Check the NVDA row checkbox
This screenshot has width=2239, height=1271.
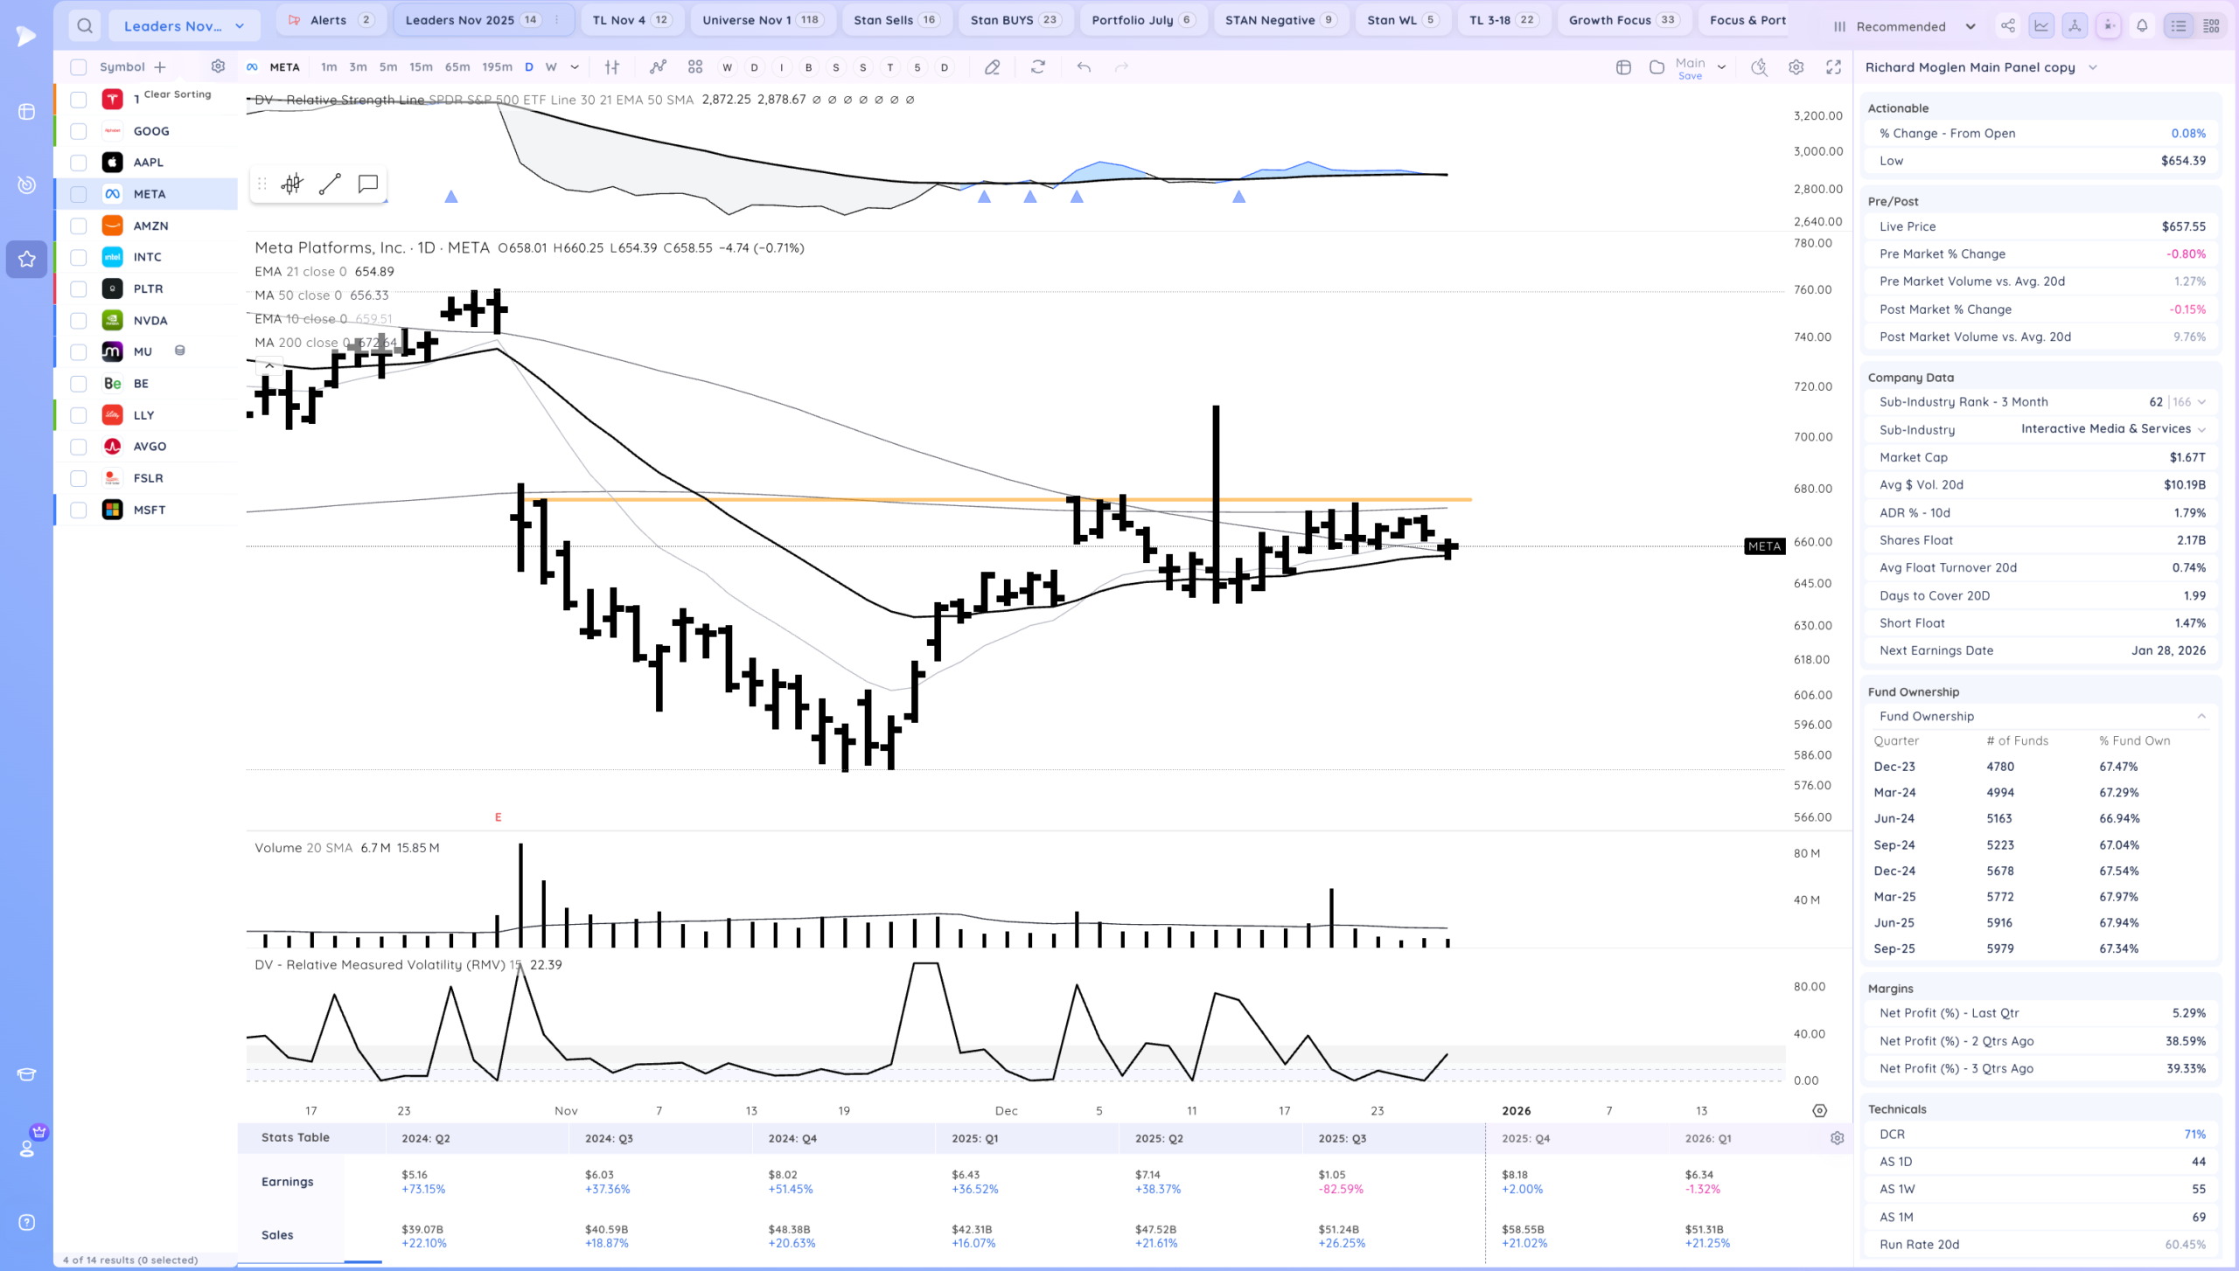(x=79, y=320)
